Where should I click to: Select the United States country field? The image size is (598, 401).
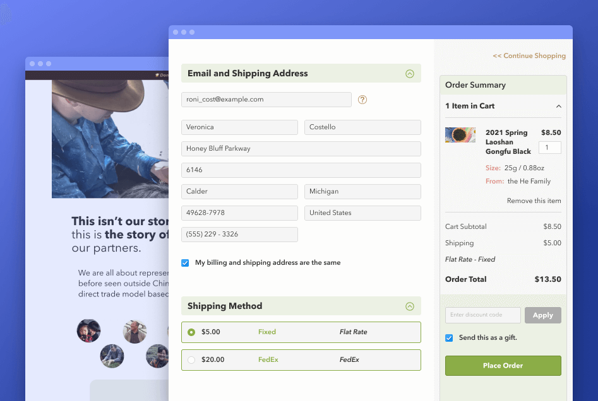pos(362,212)
